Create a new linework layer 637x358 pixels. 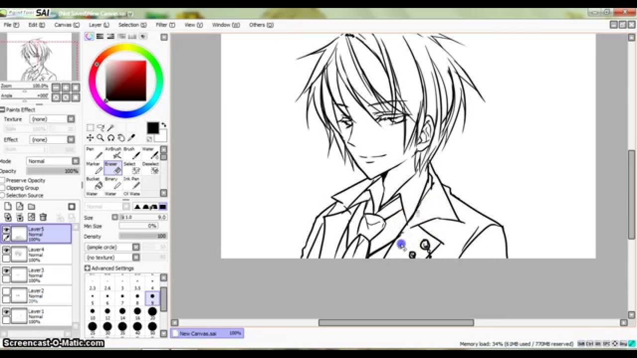coord(20,206)
